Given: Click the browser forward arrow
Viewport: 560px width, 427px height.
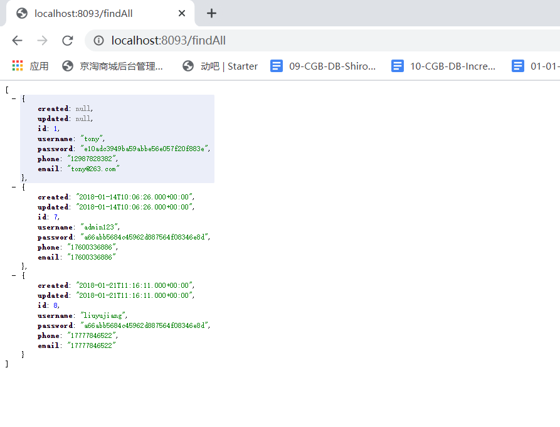Looking at the screenshot, I should pos(42,40).
